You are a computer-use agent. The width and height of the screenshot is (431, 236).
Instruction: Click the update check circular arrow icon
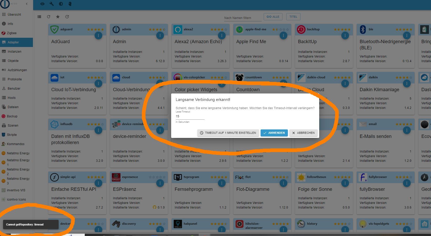(67, 17)
